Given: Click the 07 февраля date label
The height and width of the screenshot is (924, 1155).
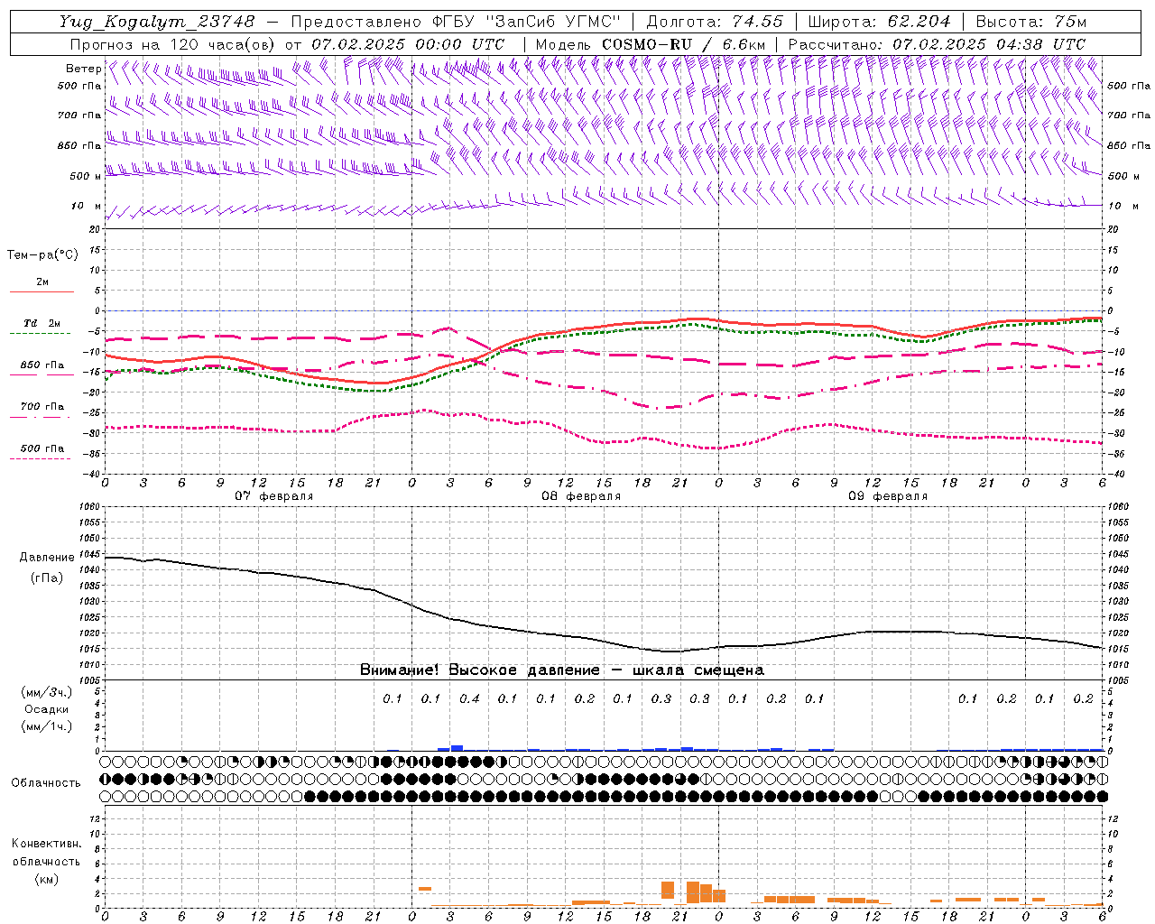Looking at the screenshot, I should click(x=274, y=496).
